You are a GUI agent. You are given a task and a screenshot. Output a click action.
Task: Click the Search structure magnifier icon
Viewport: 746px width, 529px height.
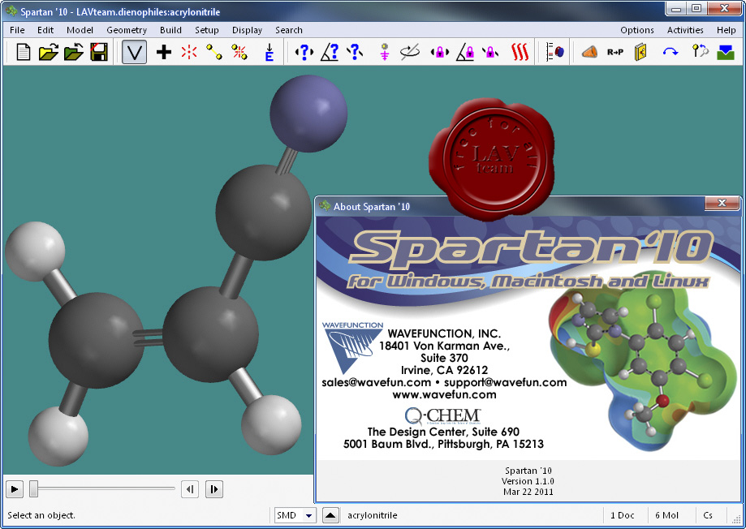(700, 51)
